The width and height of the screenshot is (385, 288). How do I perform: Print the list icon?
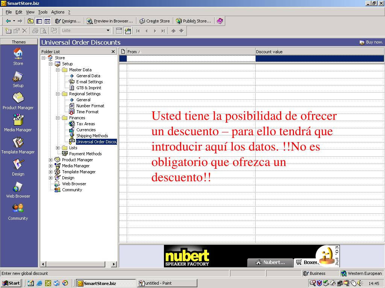35,31
